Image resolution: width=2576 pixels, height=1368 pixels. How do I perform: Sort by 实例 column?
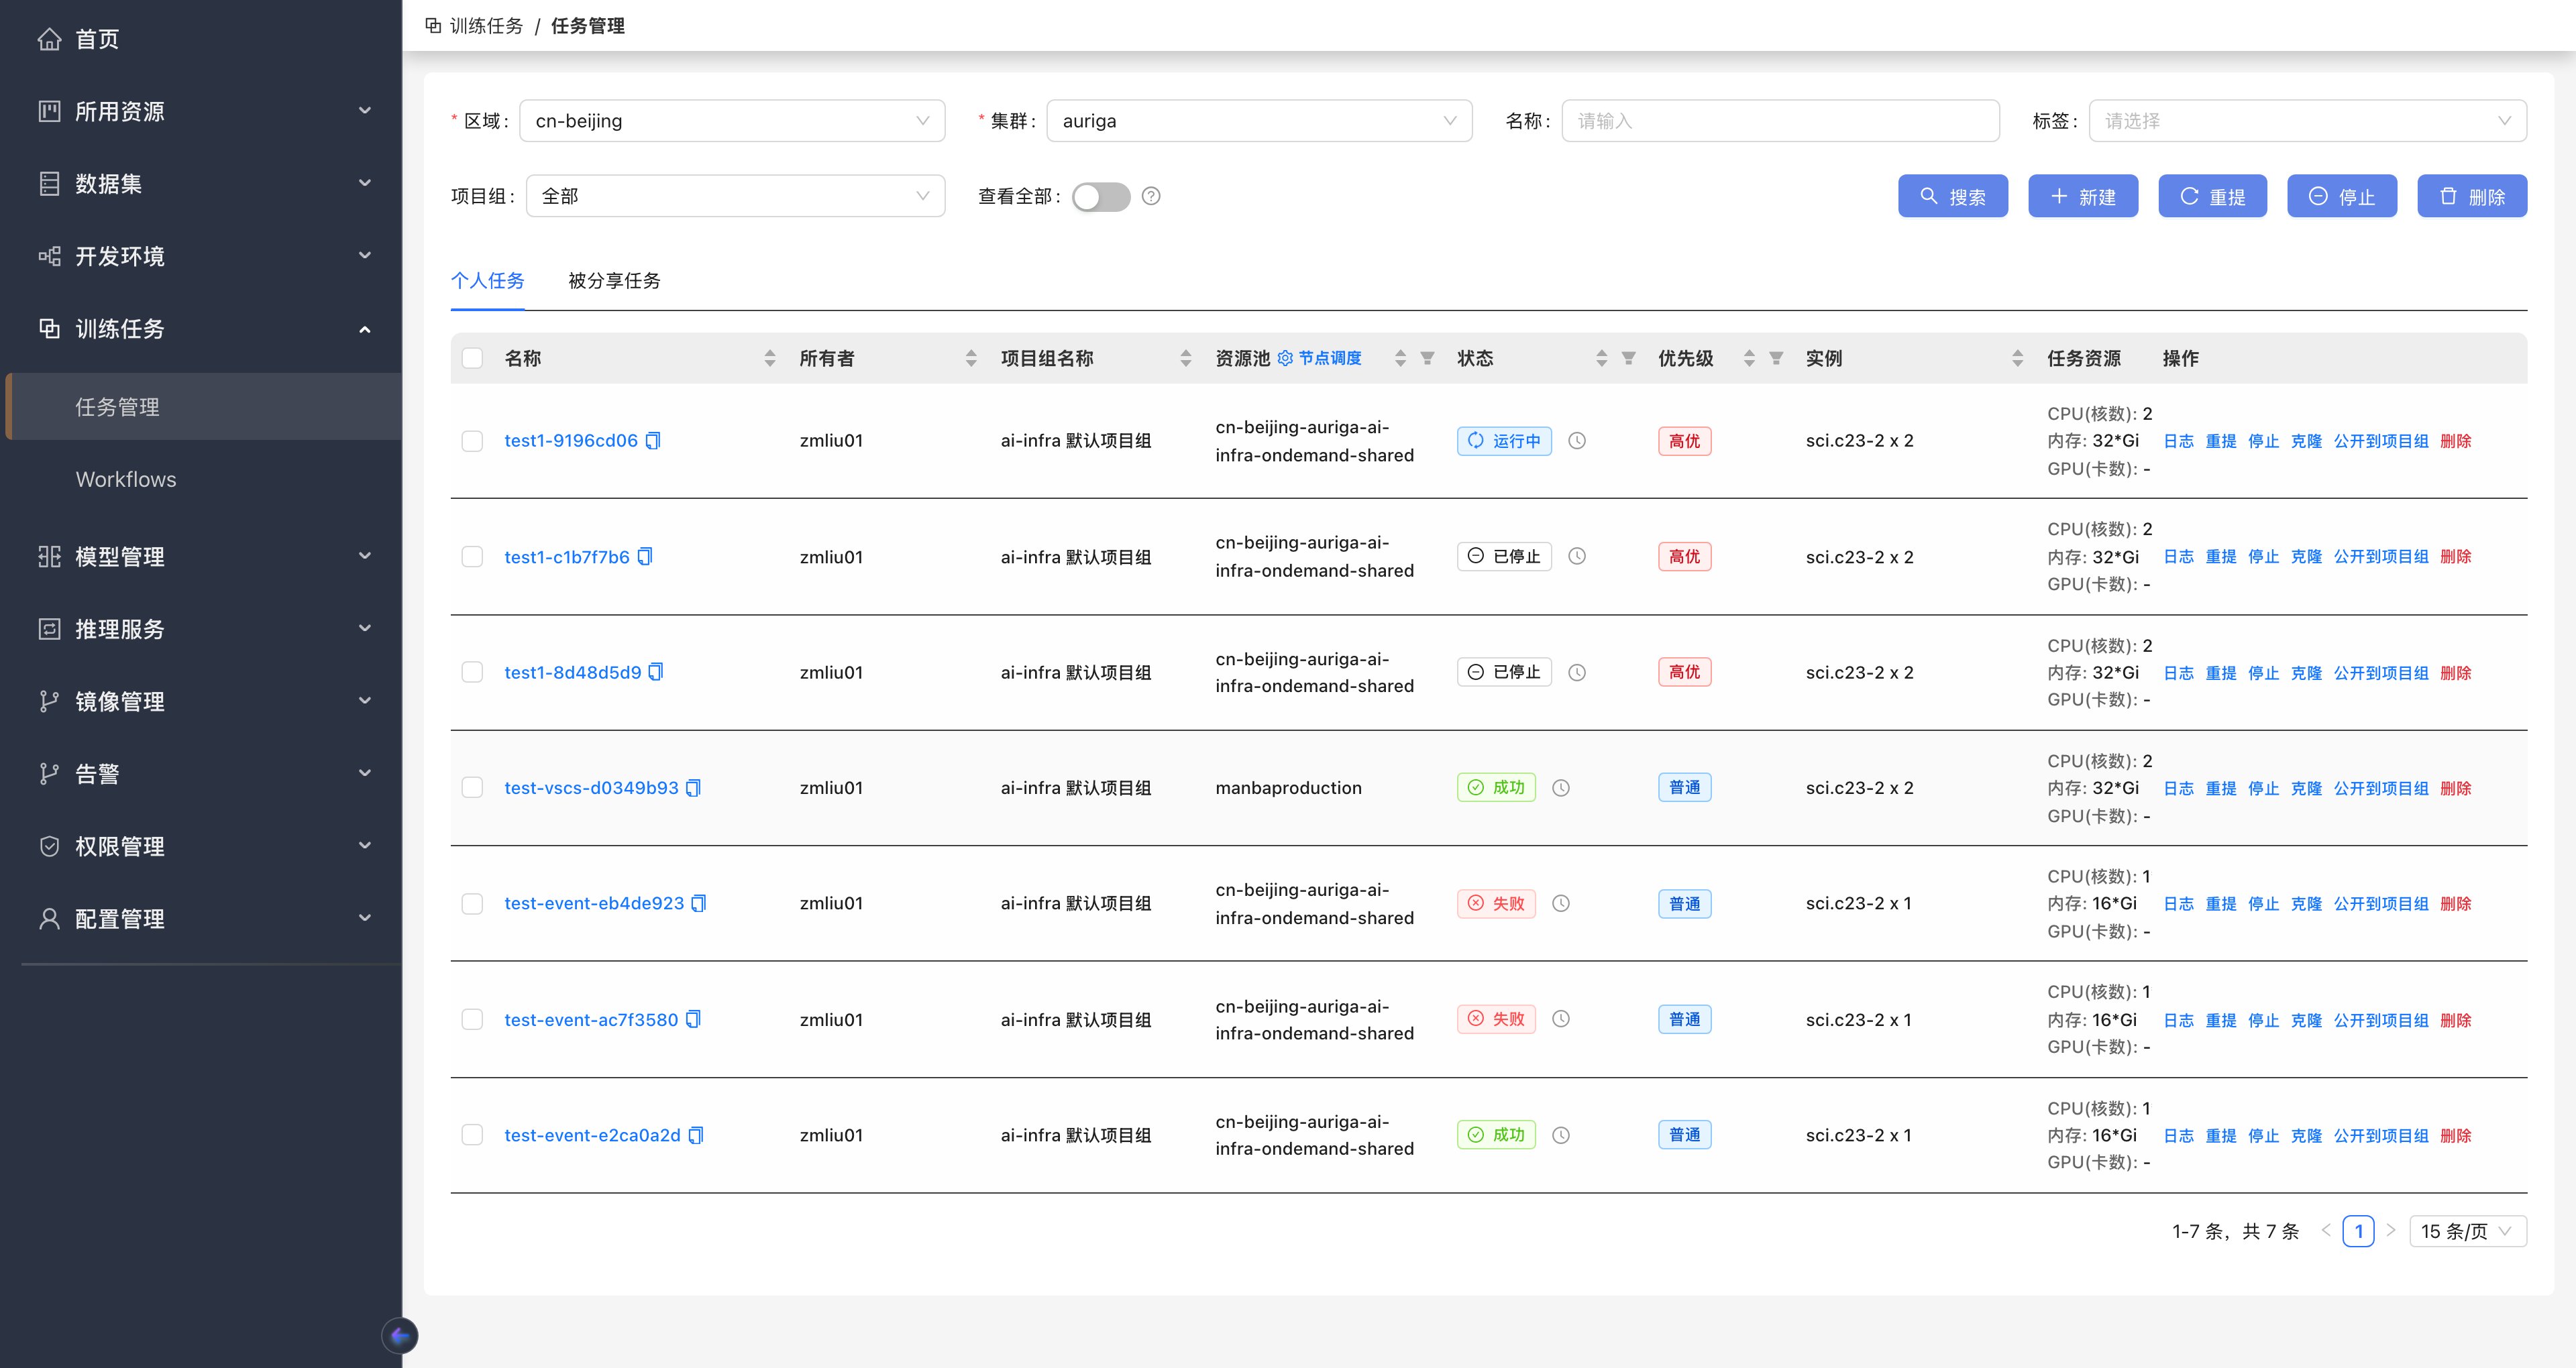(x=2017, y=358)
